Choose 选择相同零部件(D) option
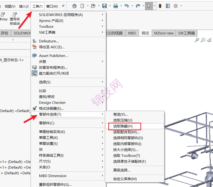 click(135, 138)
